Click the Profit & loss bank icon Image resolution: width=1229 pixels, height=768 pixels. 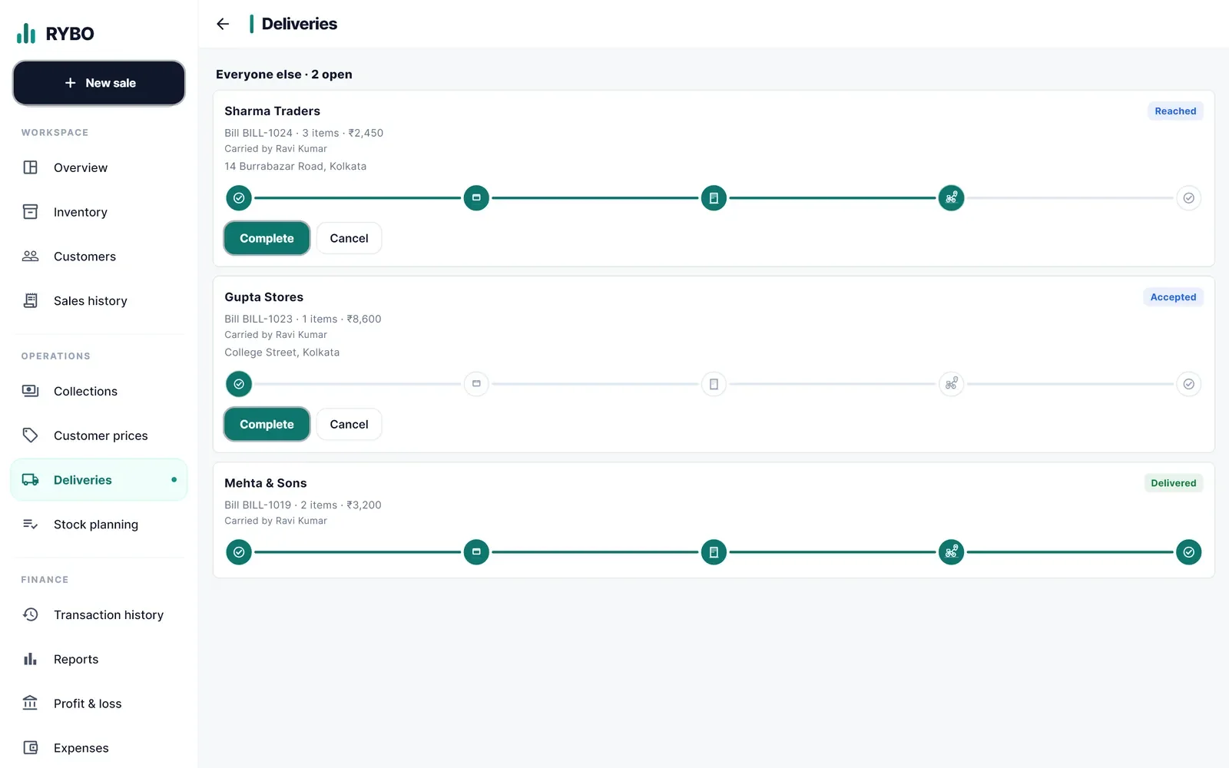click(x=31, y=703)
